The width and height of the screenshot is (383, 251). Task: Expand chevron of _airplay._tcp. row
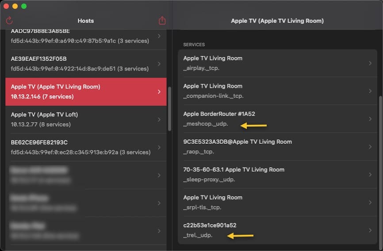(370, 63)
